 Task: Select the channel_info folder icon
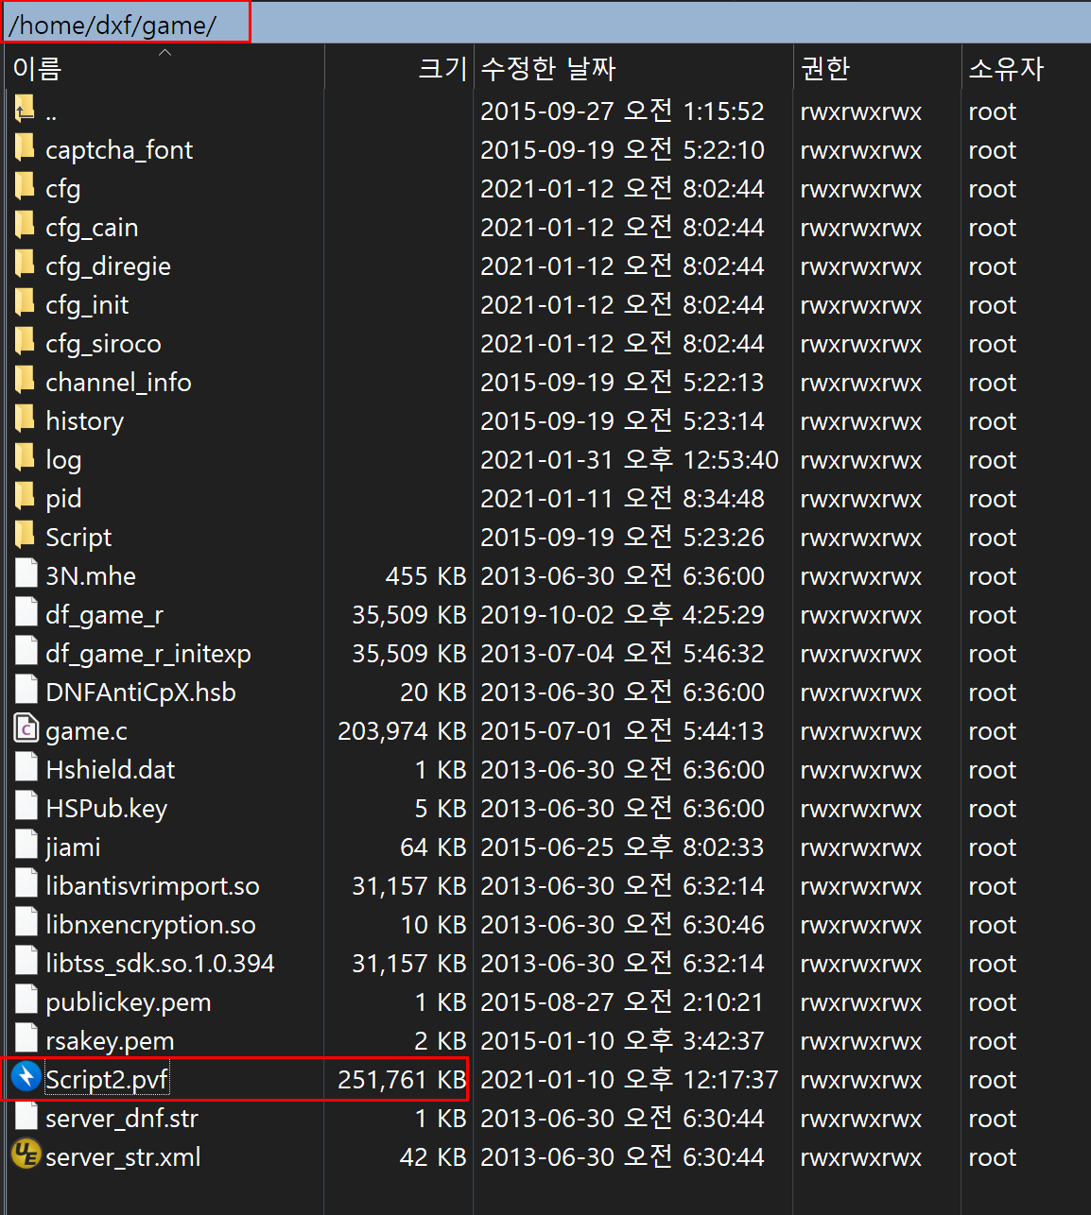pyautogui.click(x=25, y=382)
